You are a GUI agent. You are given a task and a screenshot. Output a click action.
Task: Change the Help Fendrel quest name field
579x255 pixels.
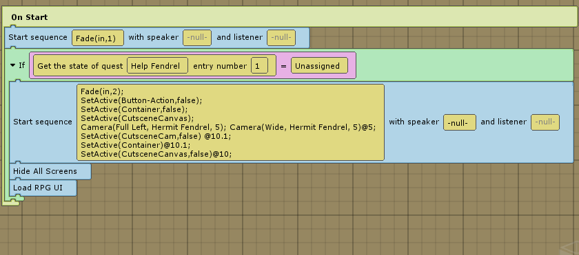click(x=158, y=65)
